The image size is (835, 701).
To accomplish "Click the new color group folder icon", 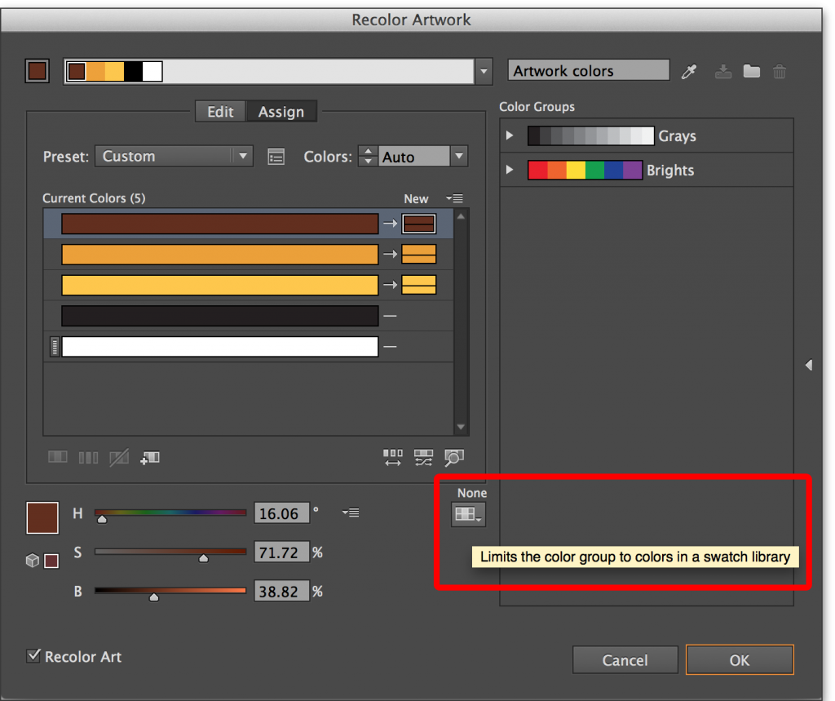I will [x=752, y=72].
